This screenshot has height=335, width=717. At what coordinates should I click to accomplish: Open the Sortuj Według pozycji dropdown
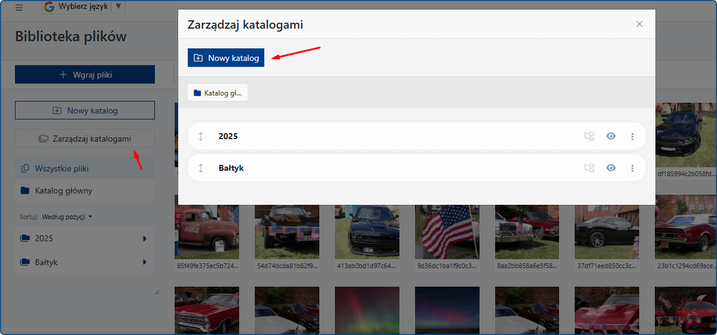point(66,217)
